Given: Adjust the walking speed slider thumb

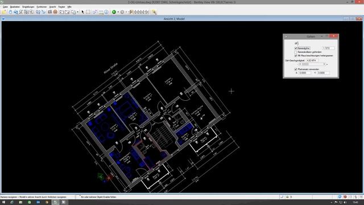Looking at the screenshot, I should 305,64.
